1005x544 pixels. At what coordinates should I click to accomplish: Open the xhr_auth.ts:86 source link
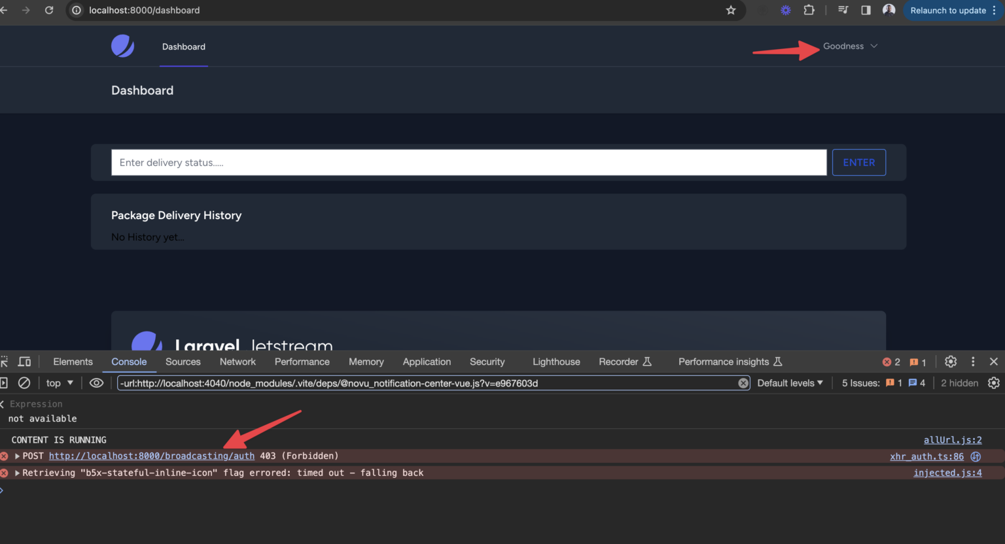point(926,456)
